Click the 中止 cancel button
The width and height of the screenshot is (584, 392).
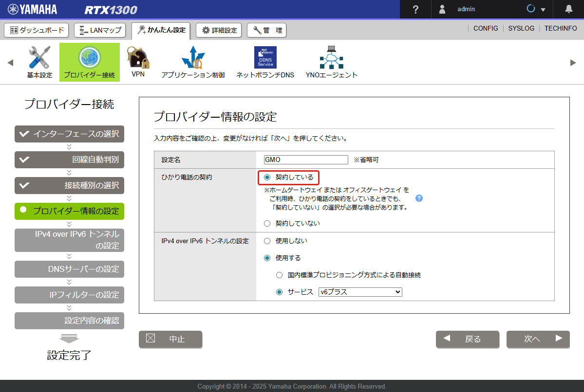(x=170, y=339)
